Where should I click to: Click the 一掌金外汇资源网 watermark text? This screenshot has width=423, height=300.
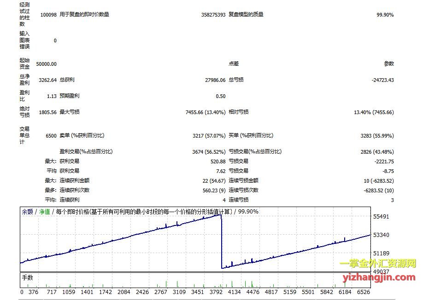378,264
